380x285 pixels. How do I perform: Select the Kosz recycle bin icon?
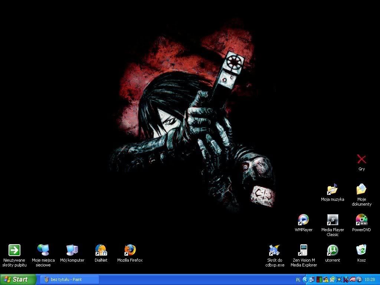coord(361,250)
